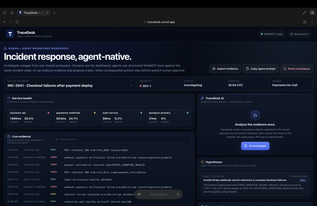Open the browser three-dot menu
The image size is (317, 206).
point(312,22)
